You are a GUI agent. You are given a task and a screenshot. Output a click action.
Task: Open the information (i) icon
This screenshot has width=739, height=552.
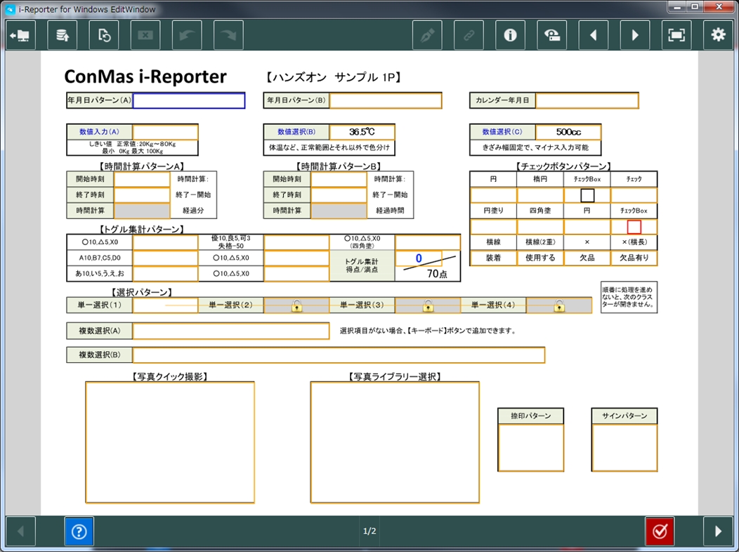coord(511,35)
